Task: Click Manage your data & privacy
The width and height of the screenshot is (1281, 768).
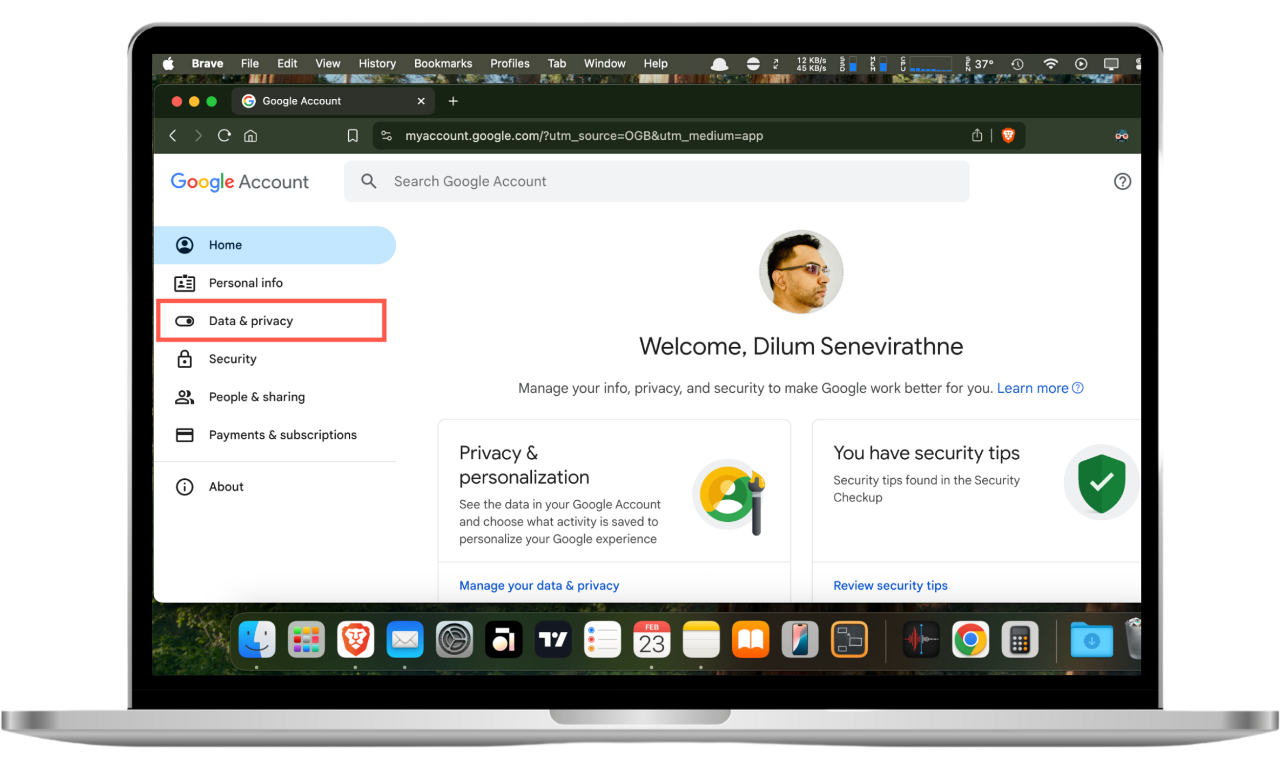Action: tap(539, 585)
